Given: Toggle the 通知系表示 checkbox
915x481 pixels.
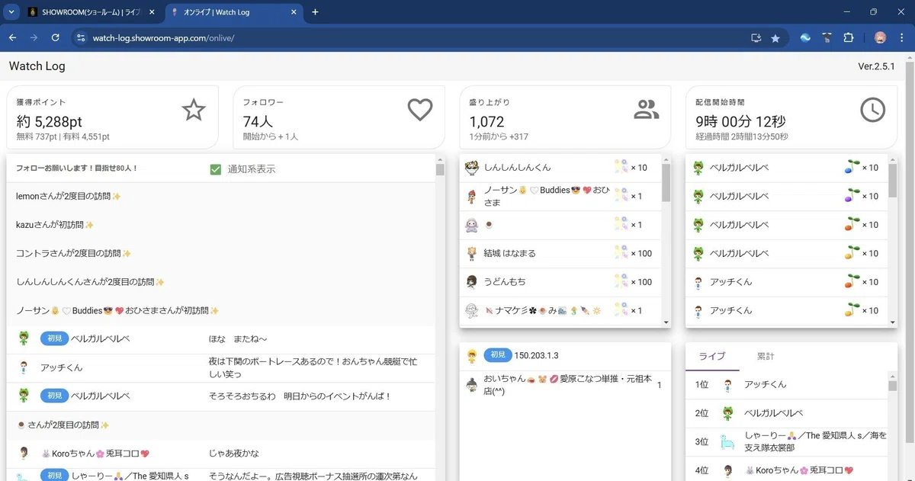Looking at the screenshot, I should point(216,169).
